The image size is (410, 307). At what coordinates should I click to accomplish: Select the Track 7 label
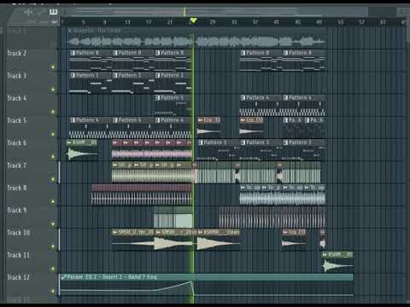pyautogui.click(x=16, y=165)
